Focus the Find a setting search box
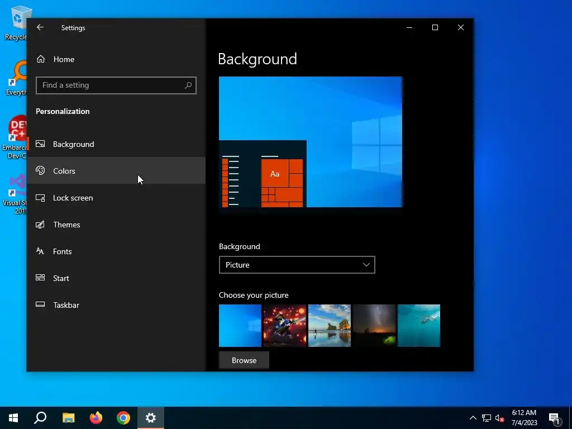Viewport: 572px width, 429px height. 116,85
